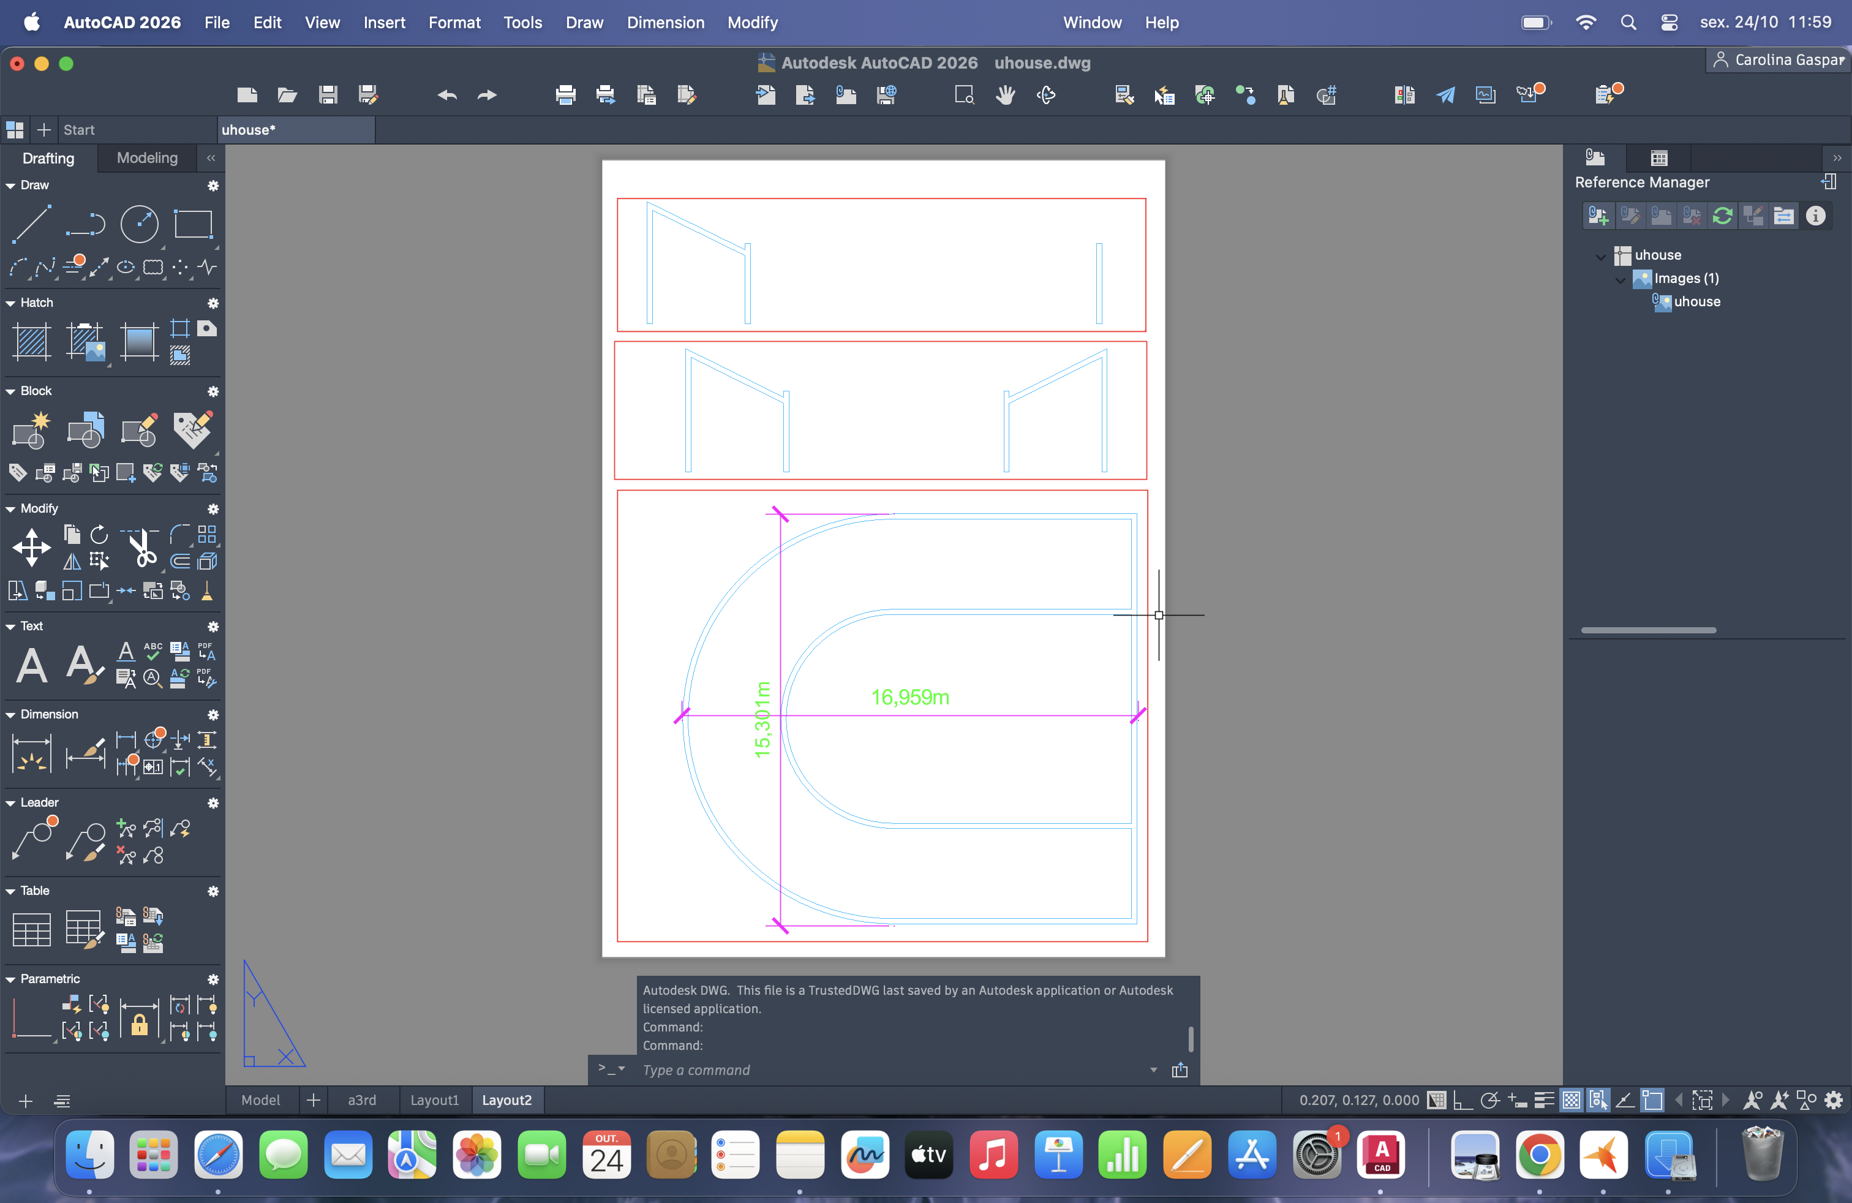Toggle Ortho mode in status bar
Image resolution: width=1852 pixels, height=1203 pixels.
coord(1463,1100)
